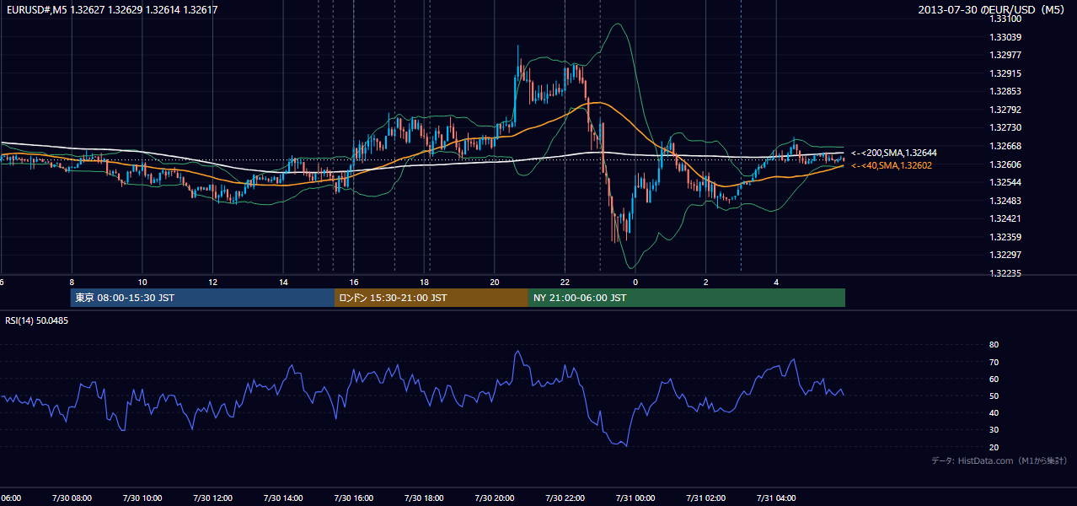Screen dimensions: 1077x506
Task: Click the RSI(14) 50.0485 indicator label
Action: (x=37, y=320)
